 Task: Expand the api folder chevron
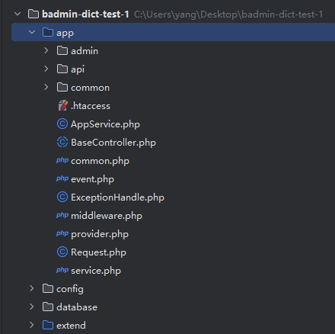(46, 69)
